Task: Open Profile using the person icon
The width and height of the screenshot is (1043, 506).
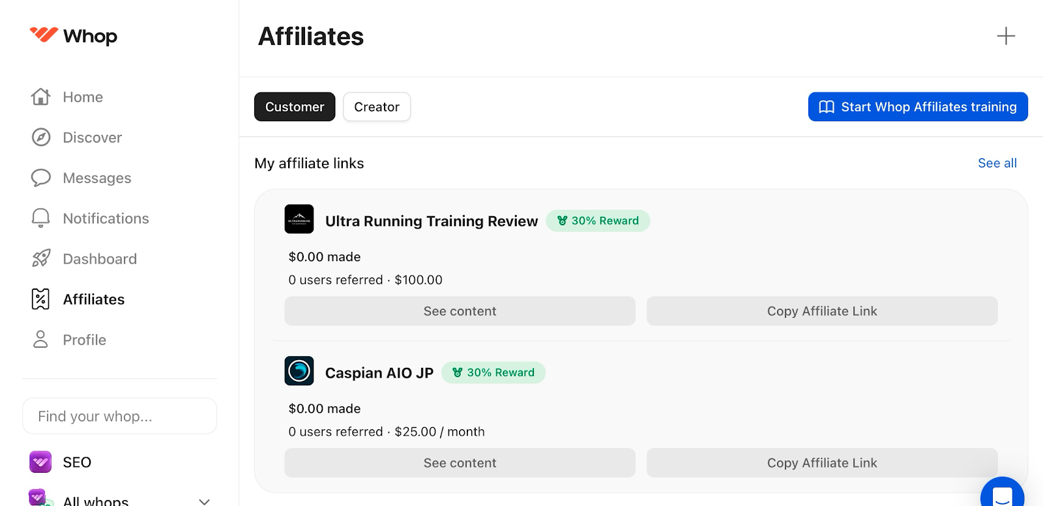Action: pos(40,339)
